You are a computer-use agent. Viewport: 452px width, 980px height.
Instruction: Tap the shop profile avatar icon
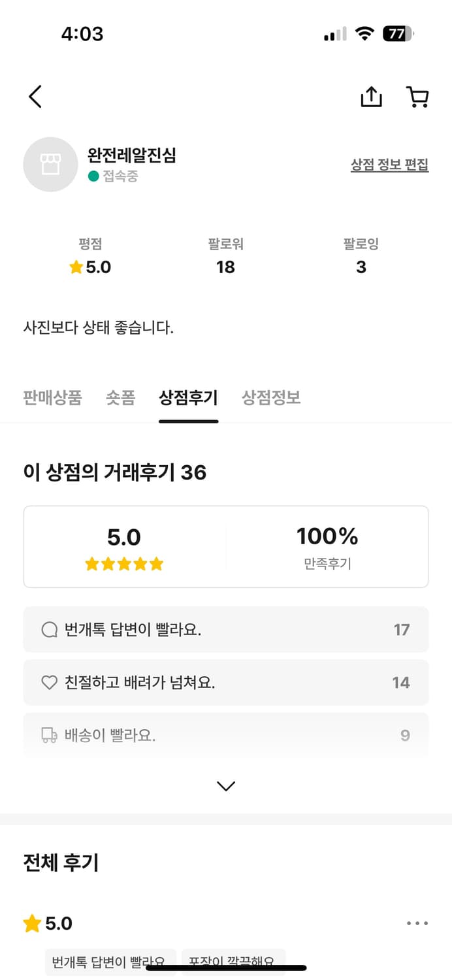pos(50,165)
